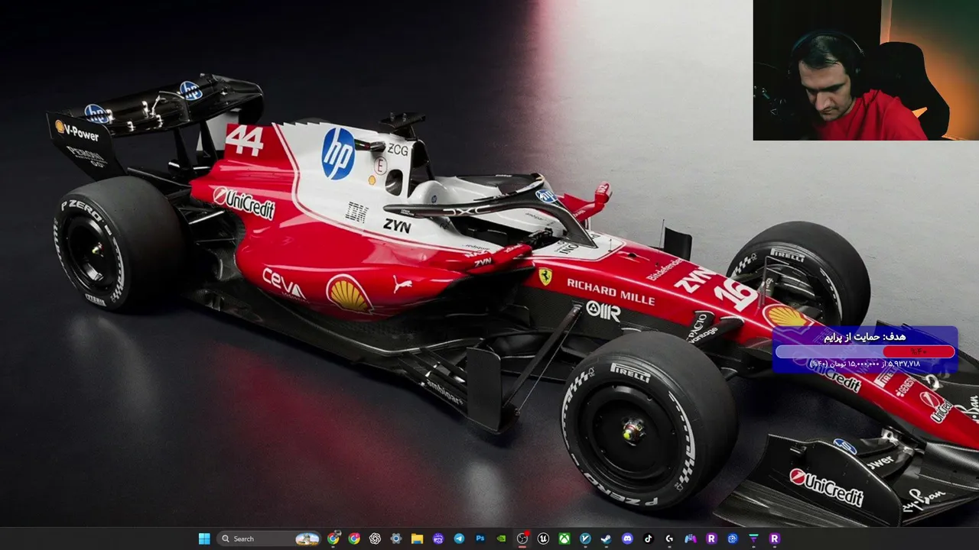Open Discord from the taskbar
Image resolution: width=979 pixels, height=550 pixels.
tap(627, 539)
